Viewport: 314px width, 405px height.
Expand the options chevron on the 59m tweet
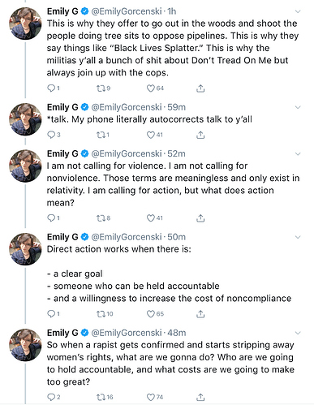tap(298, 107)
